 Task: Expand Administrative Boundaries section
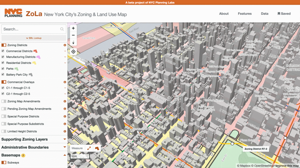coord(34,147)
